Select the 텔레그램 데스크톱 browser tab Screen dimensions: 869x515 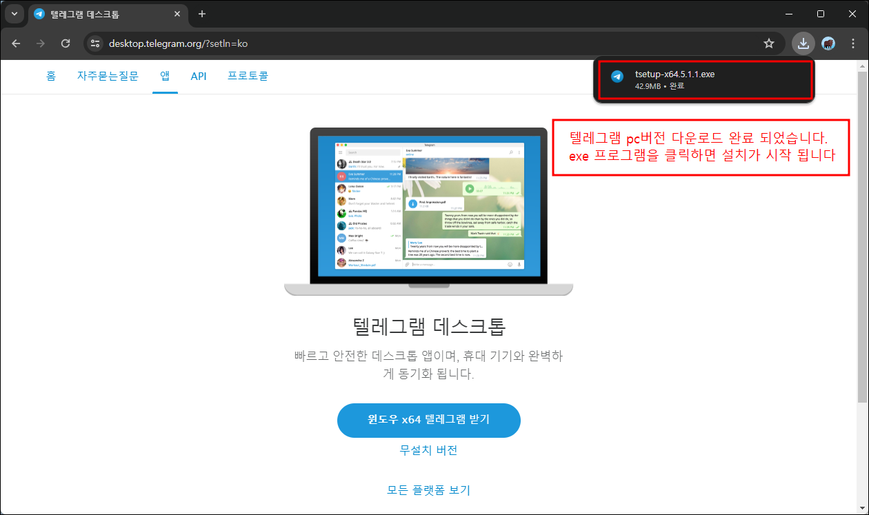tap(108, 14)
